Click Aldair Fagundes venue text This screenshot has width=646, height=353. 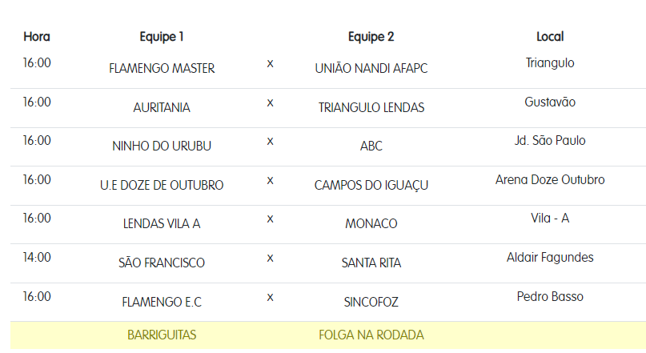[550, 257]
